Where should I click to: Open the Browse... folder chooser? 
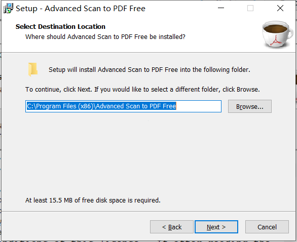point(250,106)
